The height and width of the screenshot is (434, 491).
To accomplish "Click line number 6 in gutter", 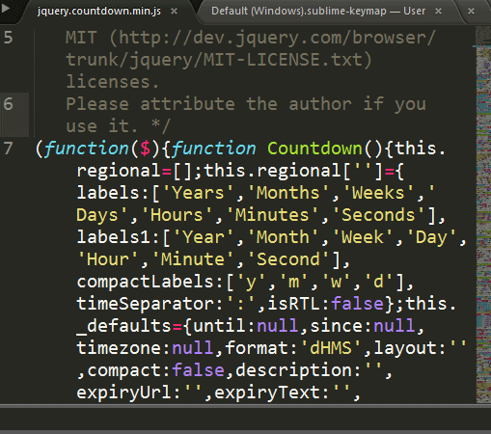I will point(9,104).
